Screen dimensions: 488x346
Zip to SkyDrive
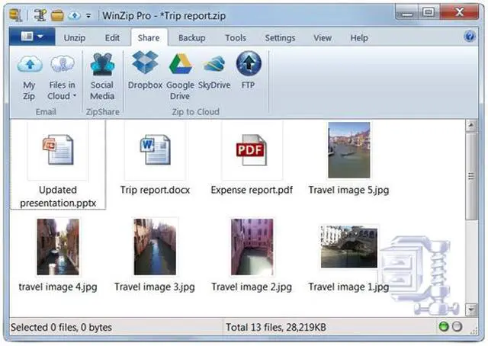pyautogui.click(x=214, y=63)
